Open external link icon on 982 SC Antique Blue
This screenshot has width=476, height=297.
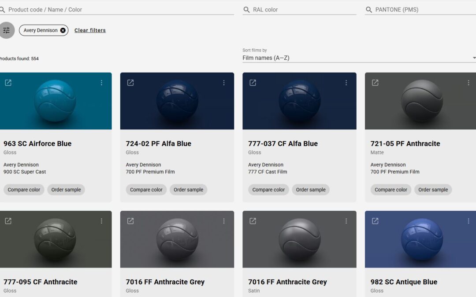click(x=375, y=221)
